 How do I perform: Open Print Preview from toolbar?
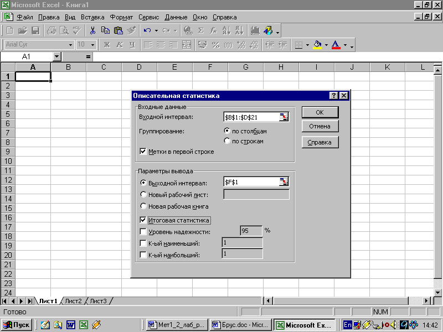pyautogui.click(x=64, y=30)
